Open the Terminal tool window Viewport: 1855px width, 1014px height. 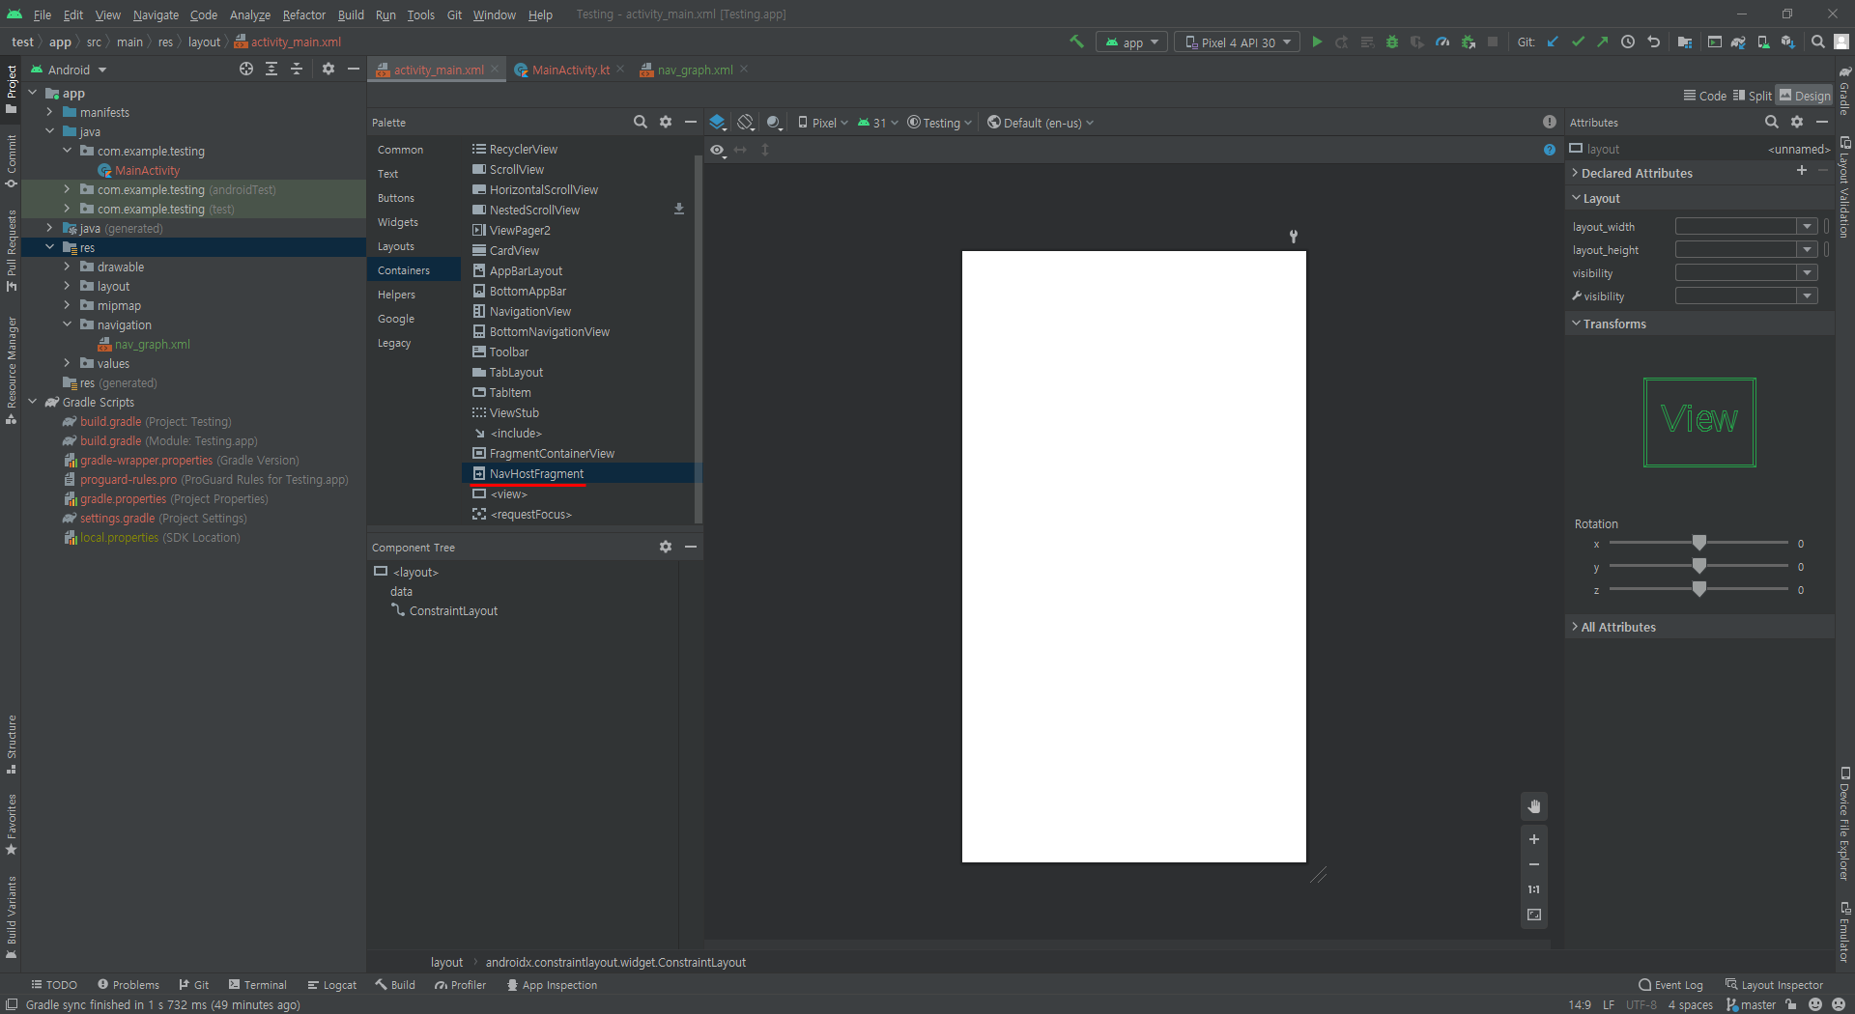257,984
